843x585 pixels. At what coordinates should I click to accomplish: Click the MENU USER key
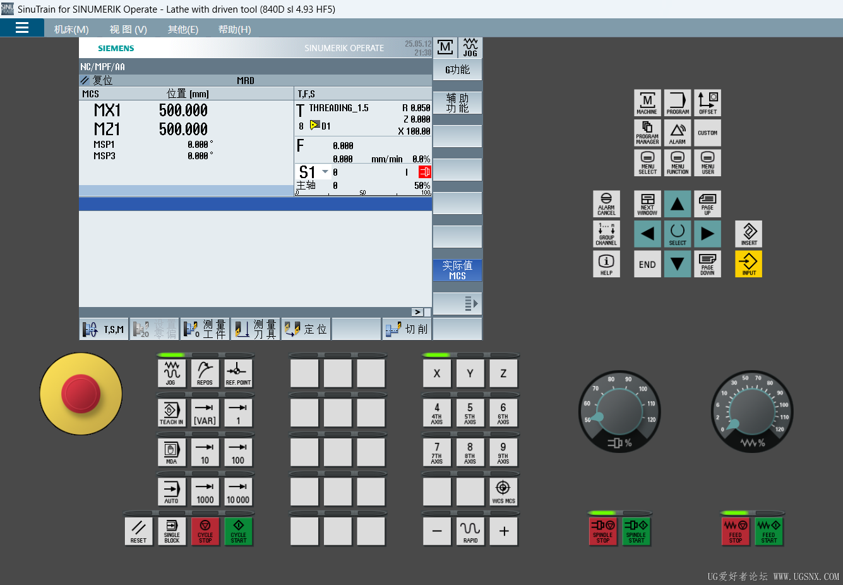[x=708, y=162]
